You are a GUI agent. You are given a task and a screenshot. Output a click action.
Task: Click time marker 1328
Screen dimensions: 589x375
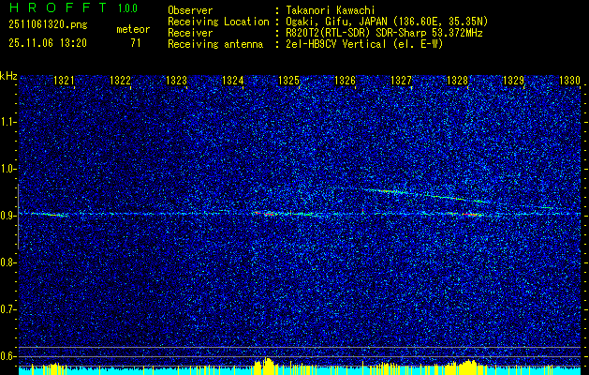click(458, 80)
